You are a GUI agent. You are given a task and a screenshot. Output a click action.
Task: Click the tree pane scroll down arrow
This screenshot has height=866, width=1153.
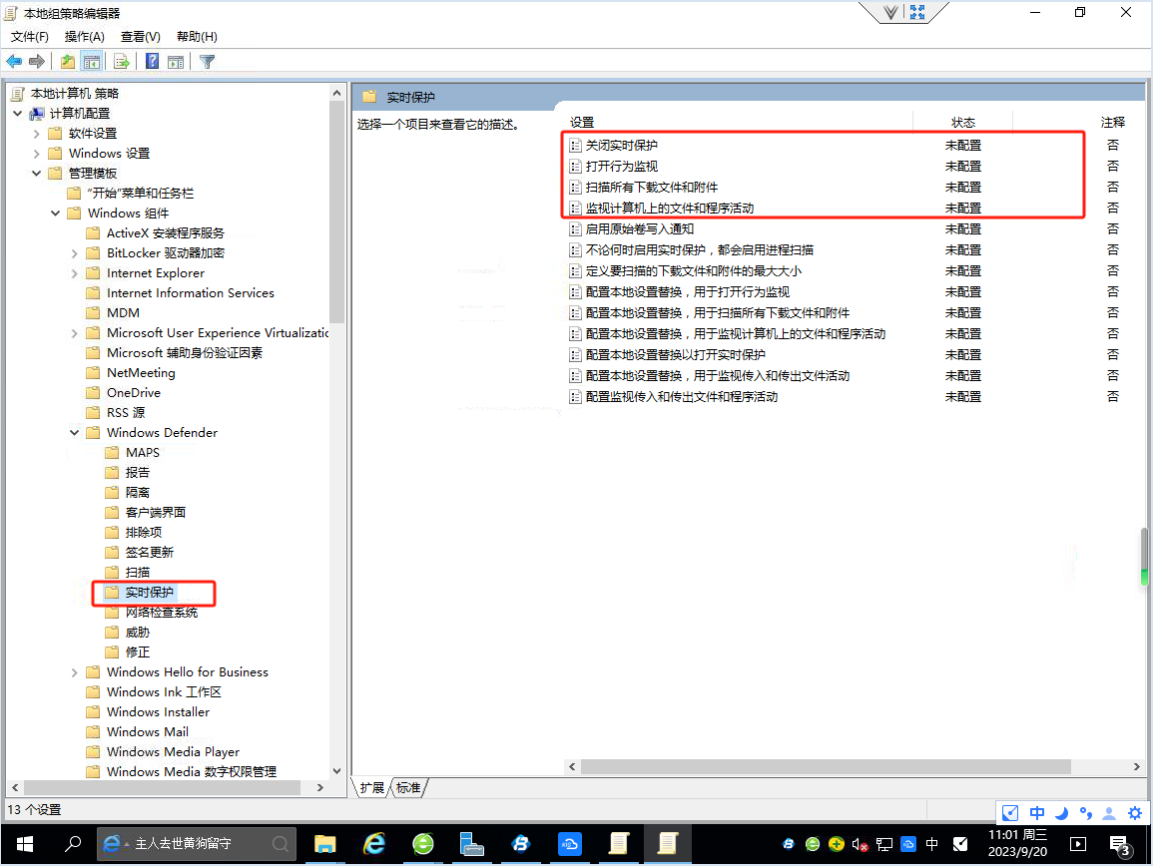pyautogui.click(x=336, y=771)
